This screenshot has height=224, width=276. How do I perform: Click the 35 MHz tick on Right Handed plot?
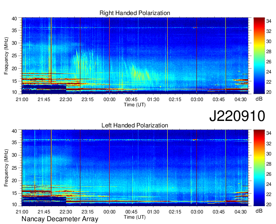pos(14,30)
